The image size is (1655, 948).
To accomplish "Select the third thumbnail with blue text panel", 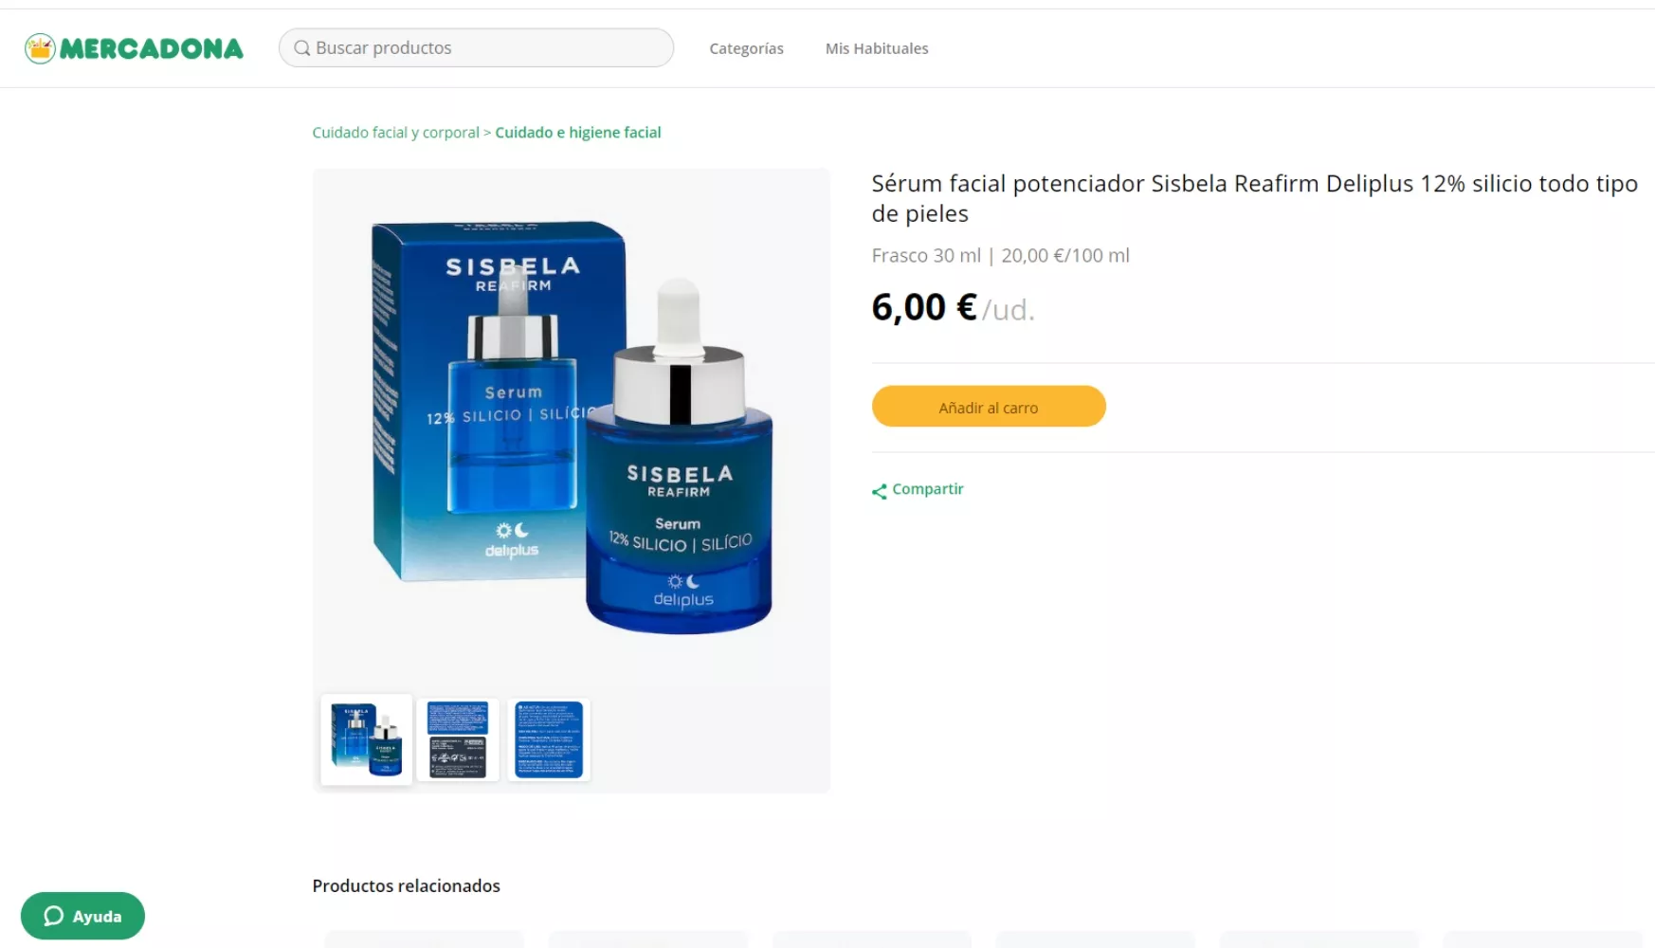I will pyautogui.click(x=549, y=739).
